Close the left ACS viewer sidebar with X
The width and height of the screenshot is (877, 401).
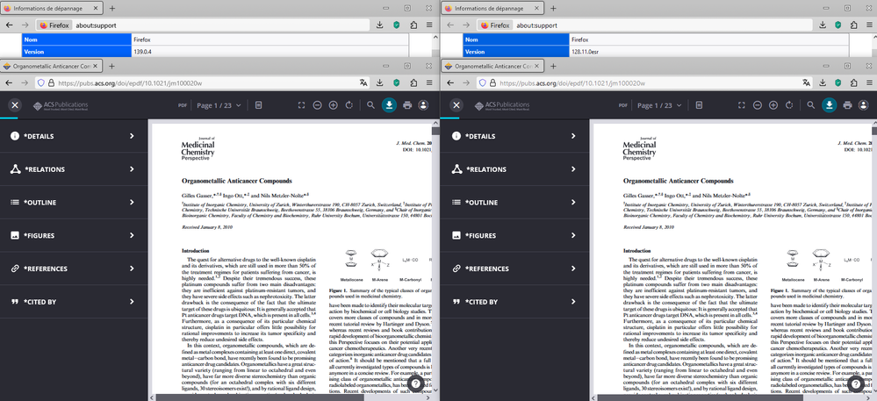[x=15, y=105]
